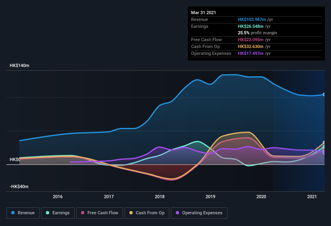
Task: Select the 2020 x-axis label
Action: coord(261,197)
